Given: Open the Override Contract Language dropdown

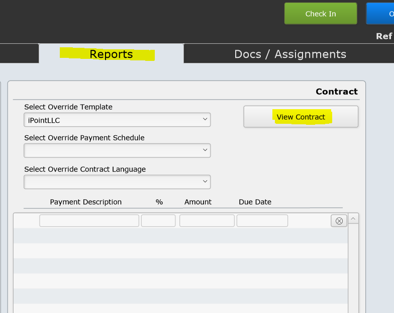Looking at the screenshot, I should point(117,182).
